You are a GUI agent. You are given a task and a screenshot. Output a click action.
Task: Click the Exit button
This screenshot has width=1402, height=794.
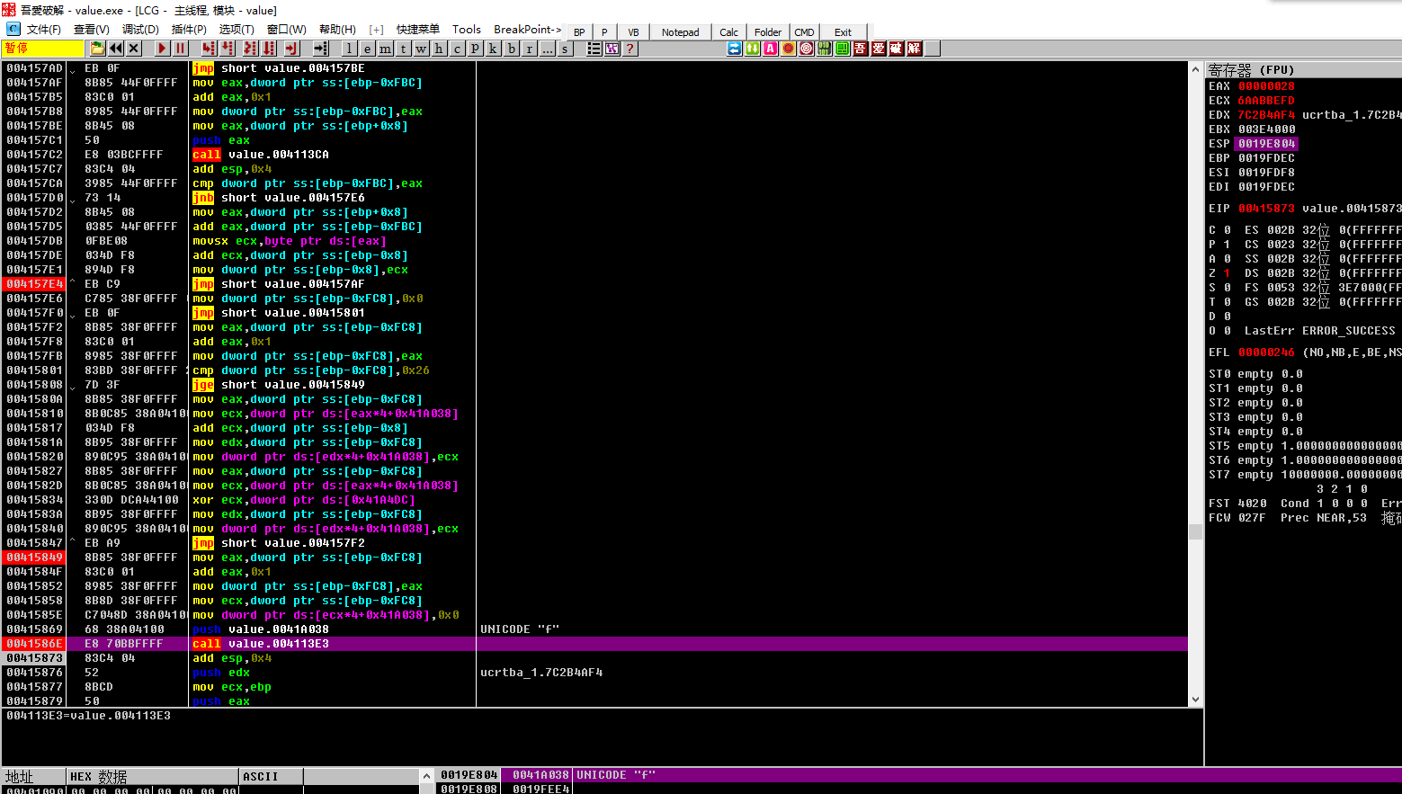(x=843, y=31)
